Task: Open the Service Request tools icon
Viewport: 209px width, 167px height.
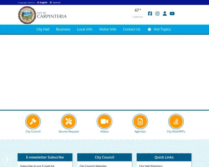Action: pos(69,121)
